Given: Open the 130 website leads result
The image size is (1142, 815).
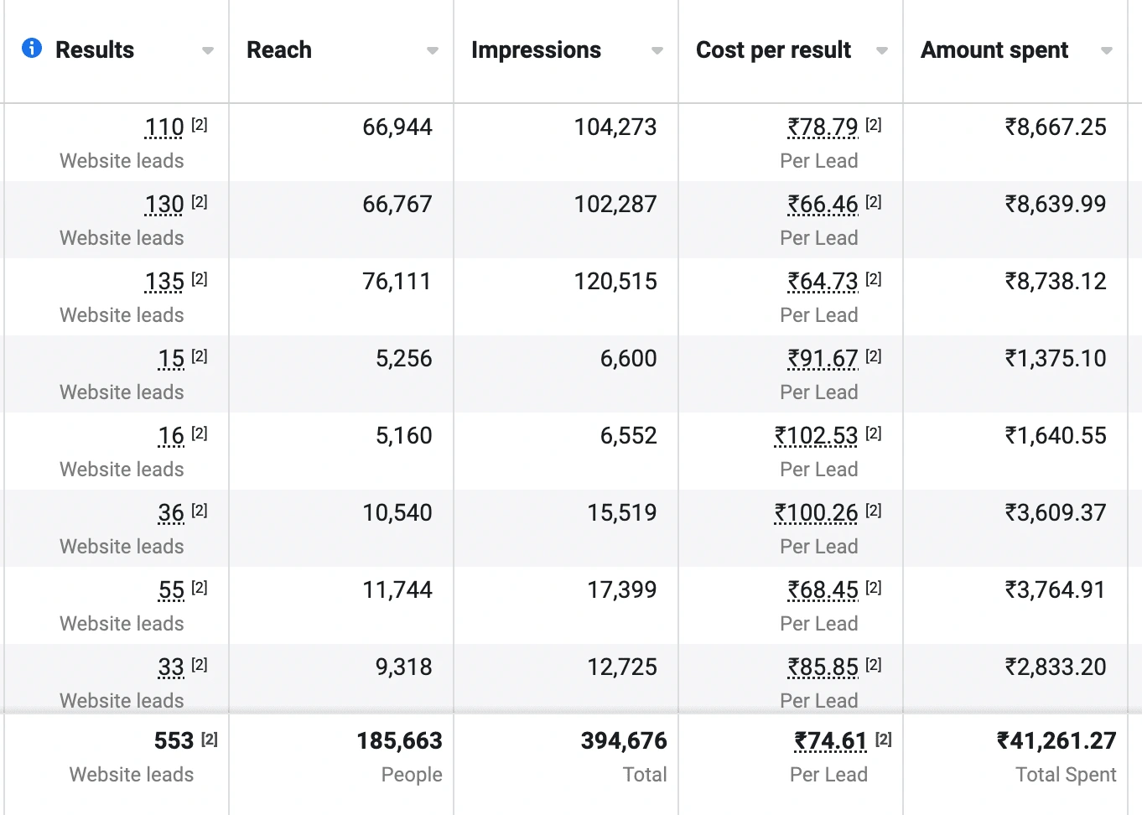Looking at the screenshot, I should (x=164, y=205).
